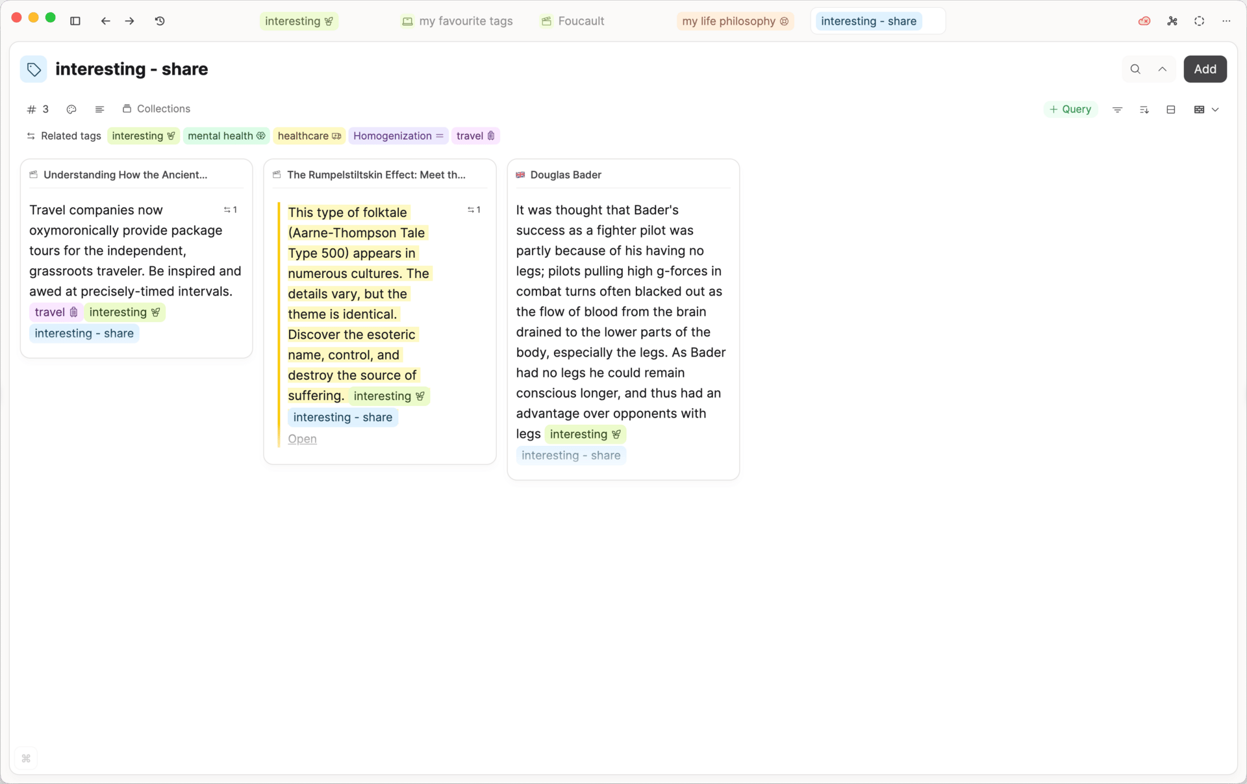Click the text lines description icon
The width and height of the screenshot is (1247, 784).
pyautogui.click(x=99, y=109)
